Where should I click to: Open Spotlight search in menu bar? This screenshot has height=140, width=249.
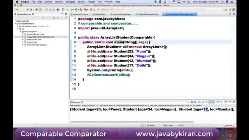click(x=222, y=2)
